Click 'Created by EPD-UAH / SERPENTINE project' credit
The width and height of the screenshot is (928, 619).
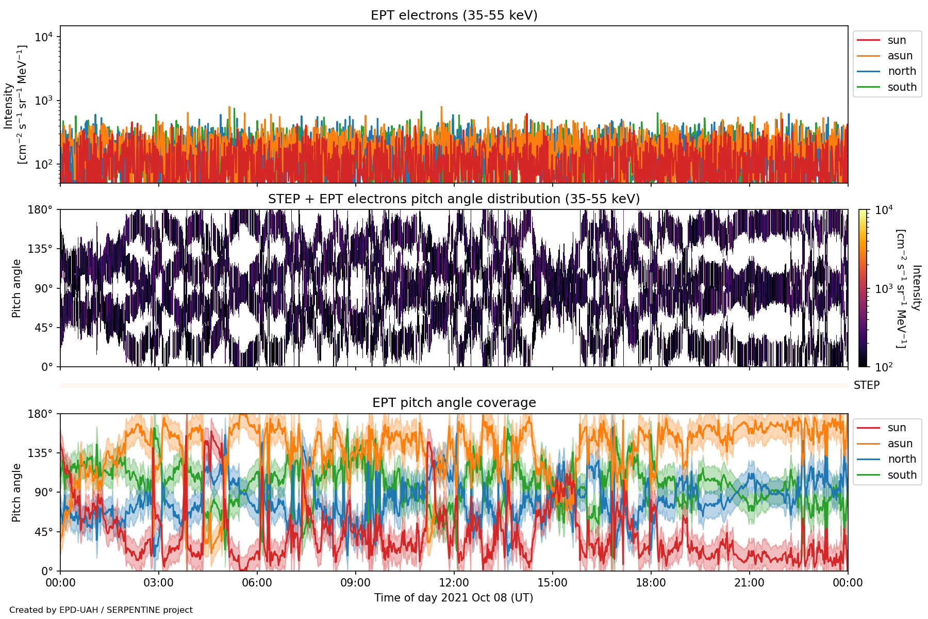tap(101, 610)
